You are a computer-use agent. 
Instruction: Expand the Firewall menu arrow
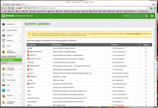tap(20, 96)
